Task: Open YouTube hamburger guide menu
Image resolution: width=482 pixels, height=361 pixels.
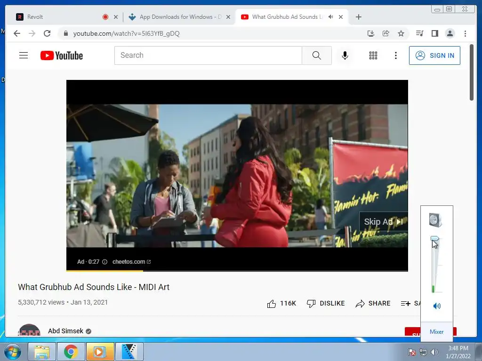Action: click(x=24, y=55)
